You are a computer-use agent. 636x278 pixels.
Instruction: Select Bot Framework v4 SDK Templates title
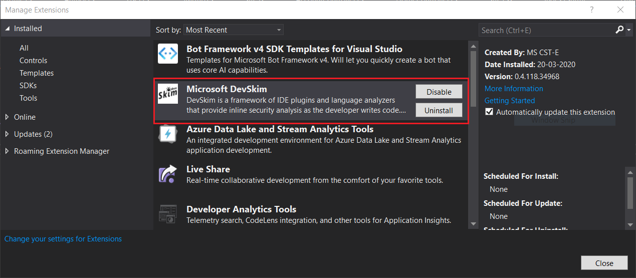coord(294,49)
